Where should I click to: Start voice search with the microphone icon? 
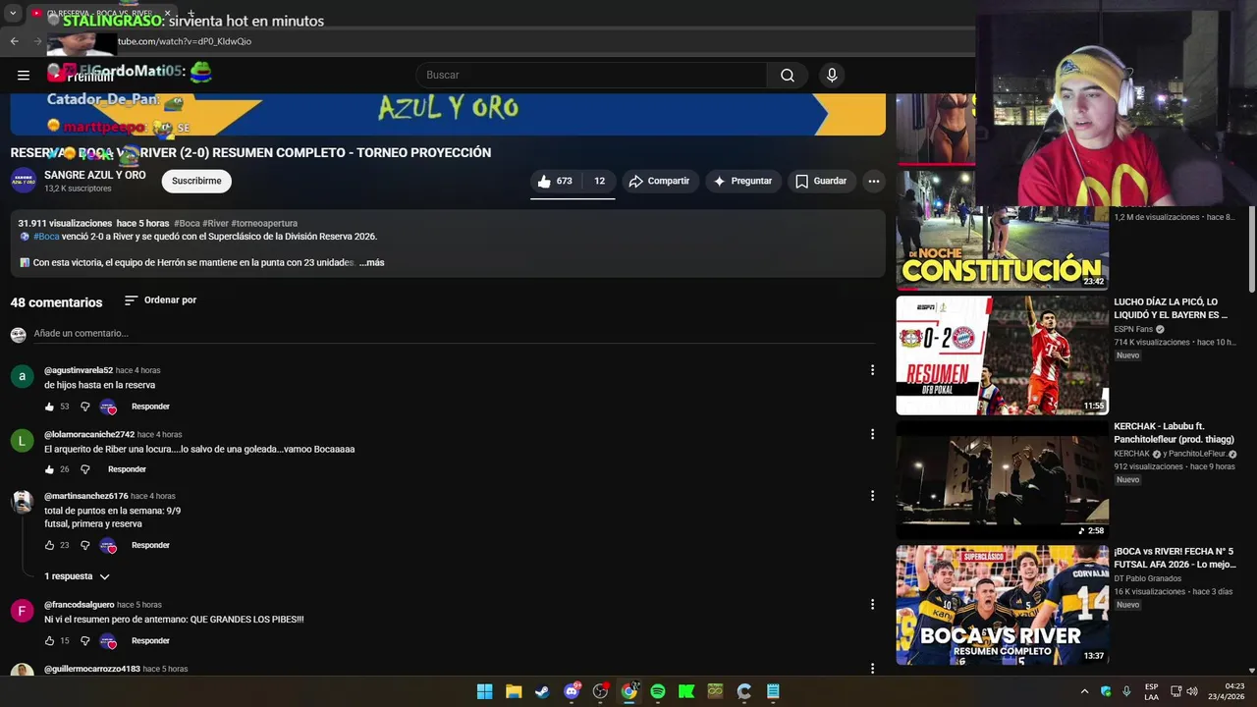(832, 75)
